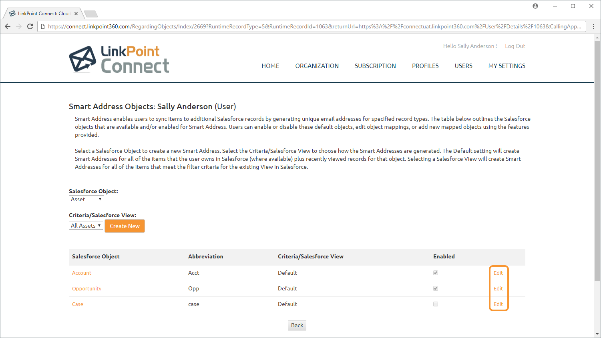601x338 pixels.
Task: Click the Back button
Action: pos(297,325)
